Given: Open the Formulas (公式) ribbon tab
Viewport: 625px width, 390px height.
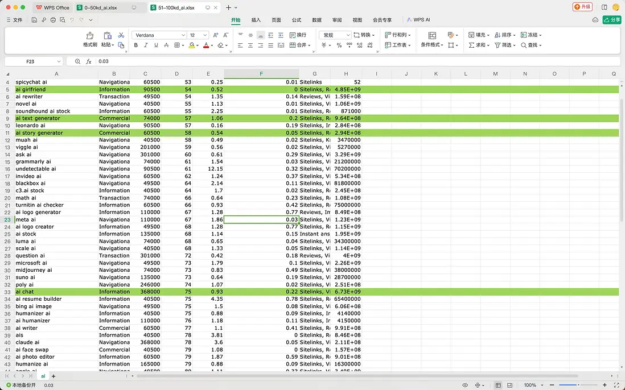Looking at the screenshot, I should [296, 20].
